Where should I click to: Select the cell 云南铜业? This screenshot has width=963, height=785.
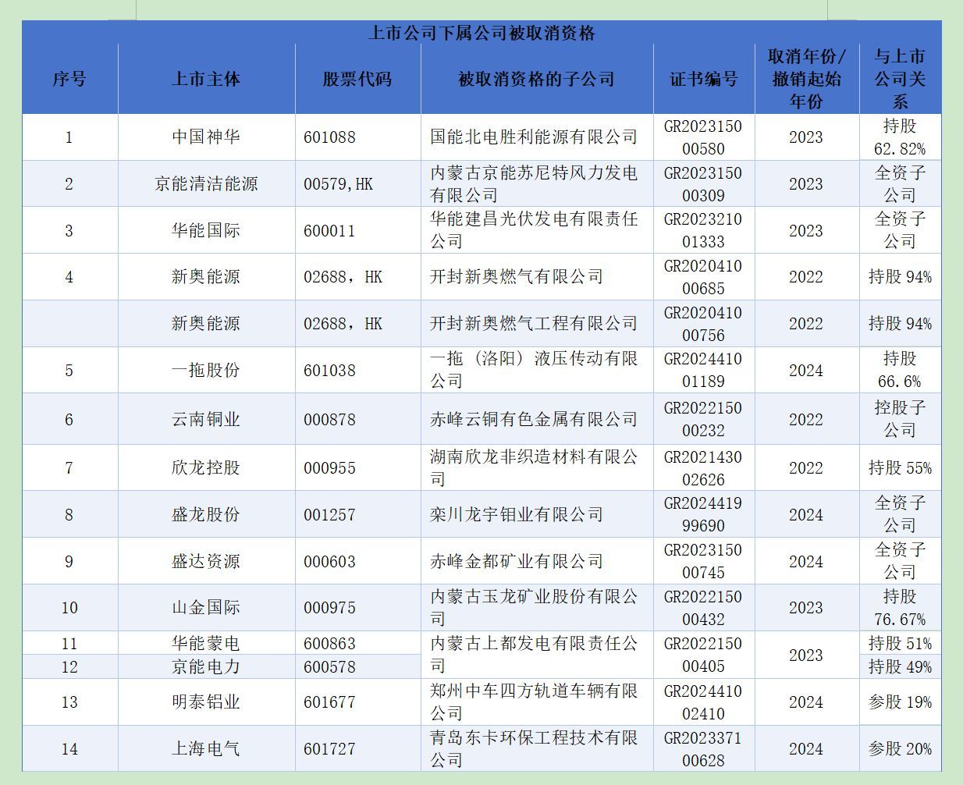(x=206, y=419)
